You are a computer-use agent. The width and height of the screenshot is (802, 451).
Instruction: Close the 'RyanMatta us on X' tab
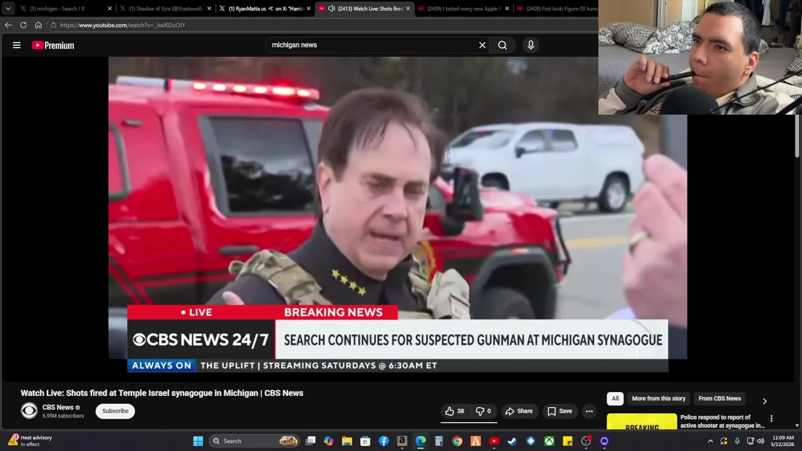pyautogui.click(x=308, y=9)
